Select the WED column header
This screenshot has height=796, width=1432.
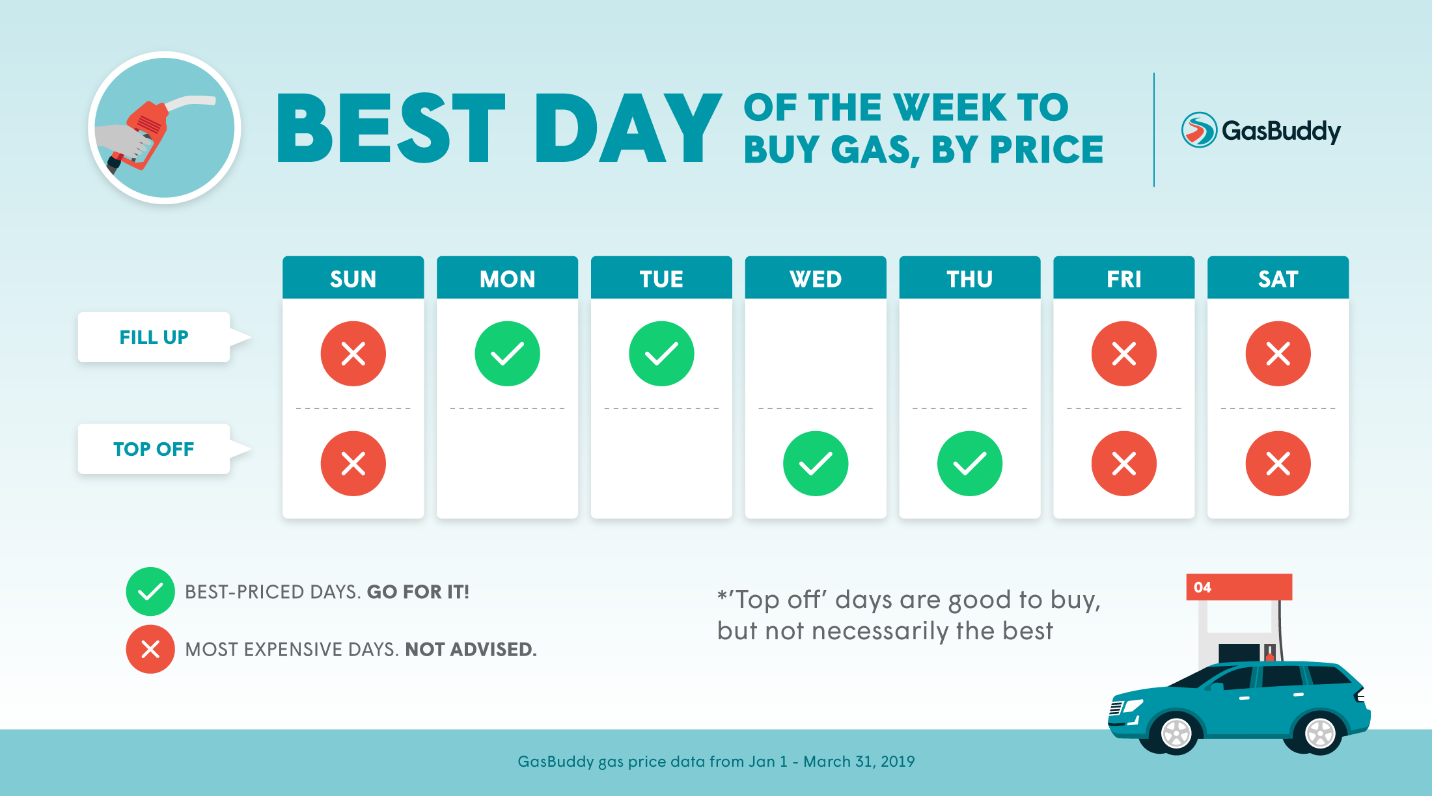coord(816,278)
